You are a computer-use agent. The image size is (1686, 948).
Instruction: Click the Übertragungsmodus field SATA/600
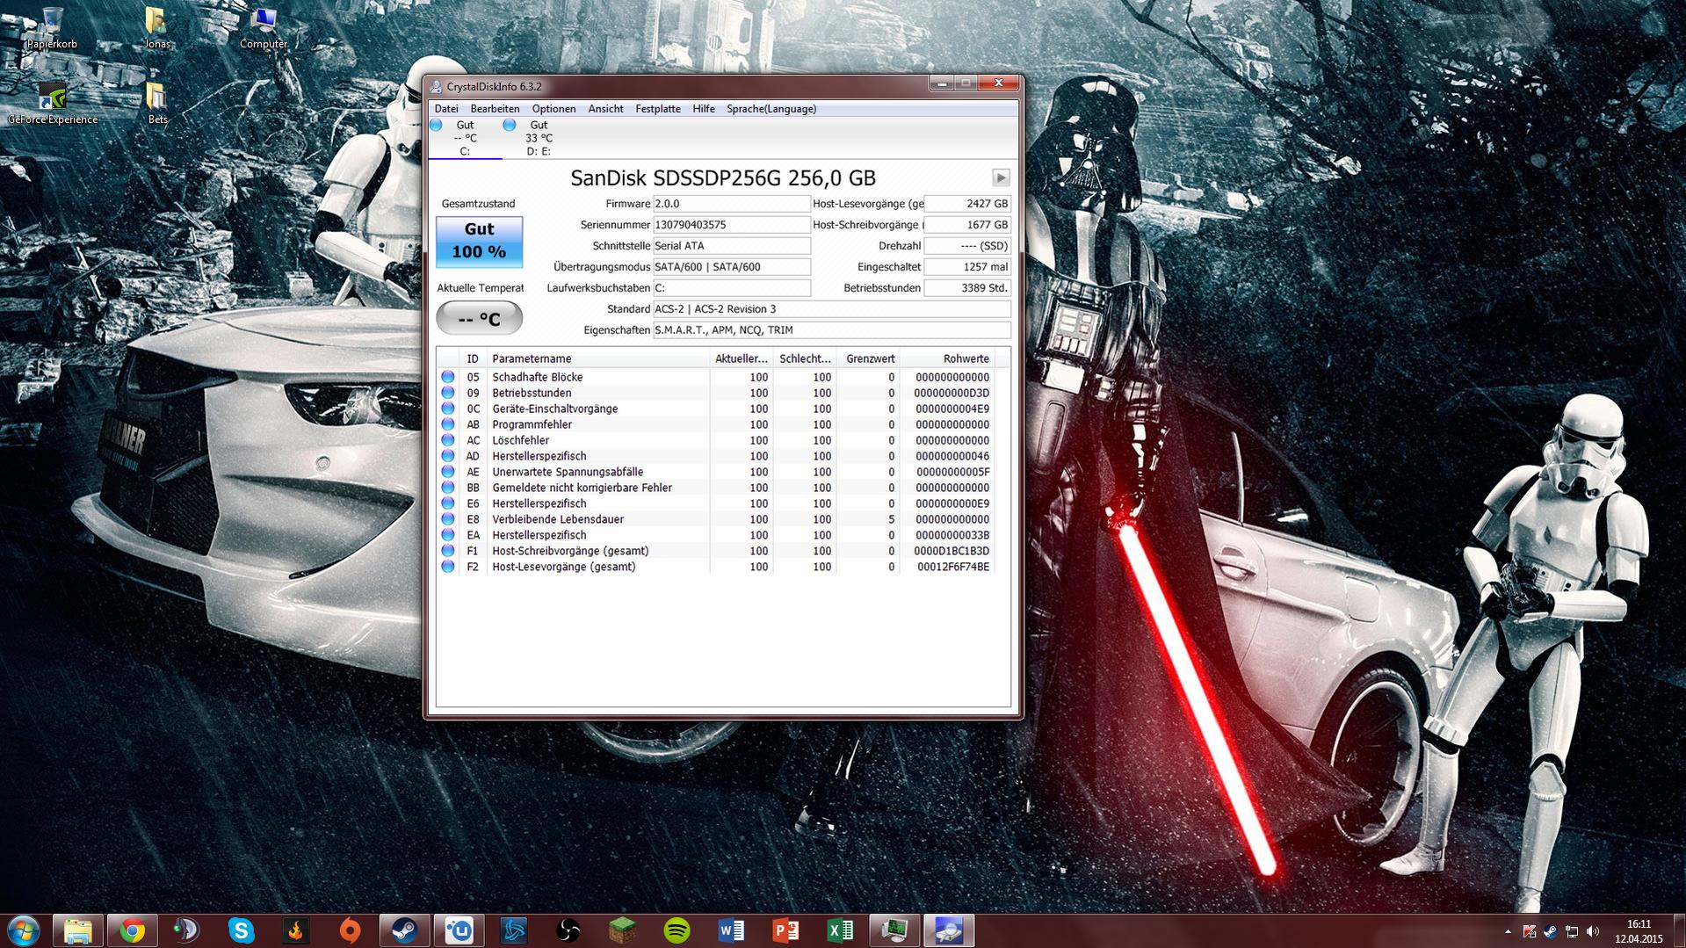pyautogui.click(x=732, y=267)
